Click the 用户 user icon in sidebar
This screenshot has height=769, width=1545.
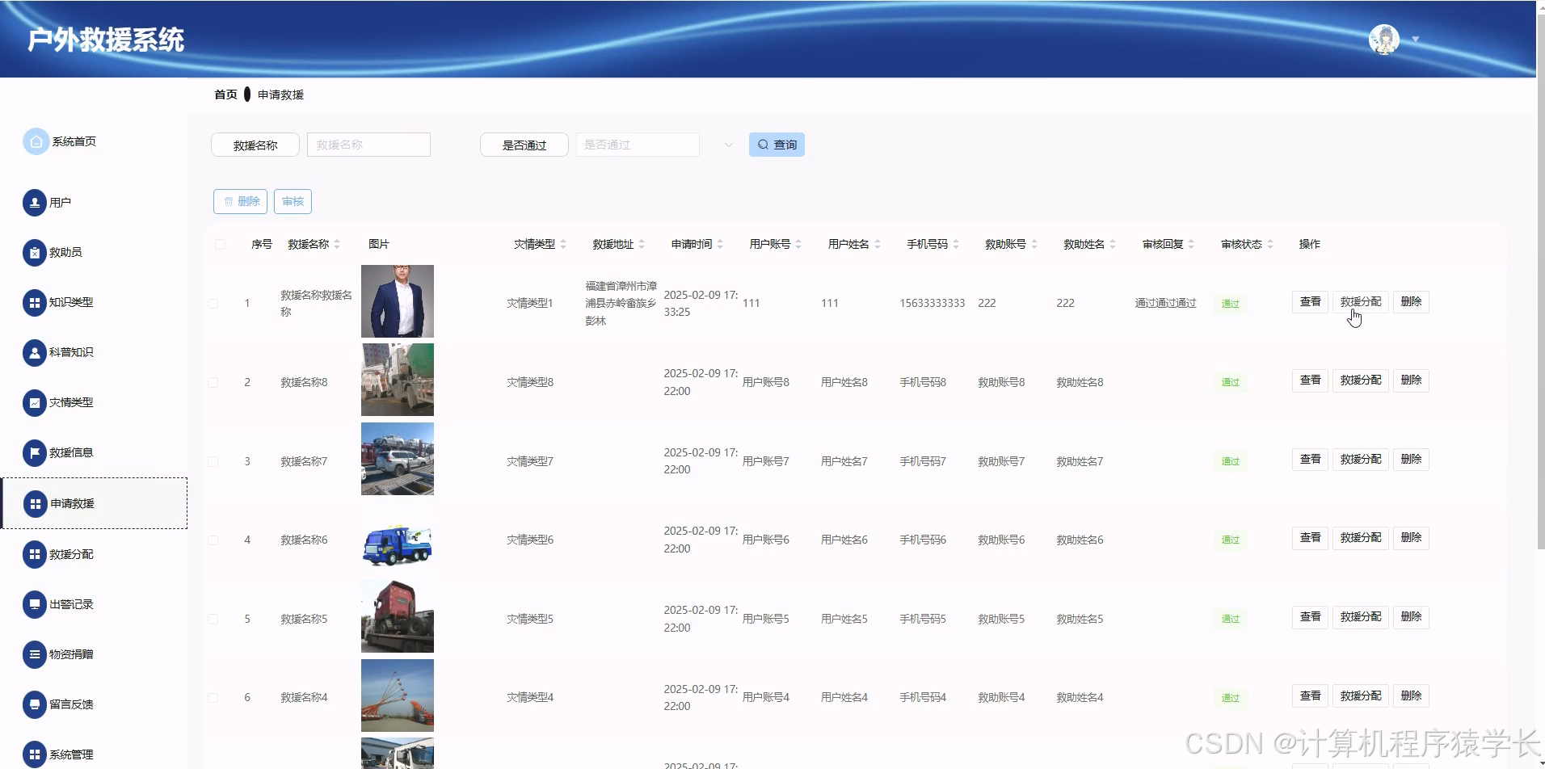(x=35, y=203)
